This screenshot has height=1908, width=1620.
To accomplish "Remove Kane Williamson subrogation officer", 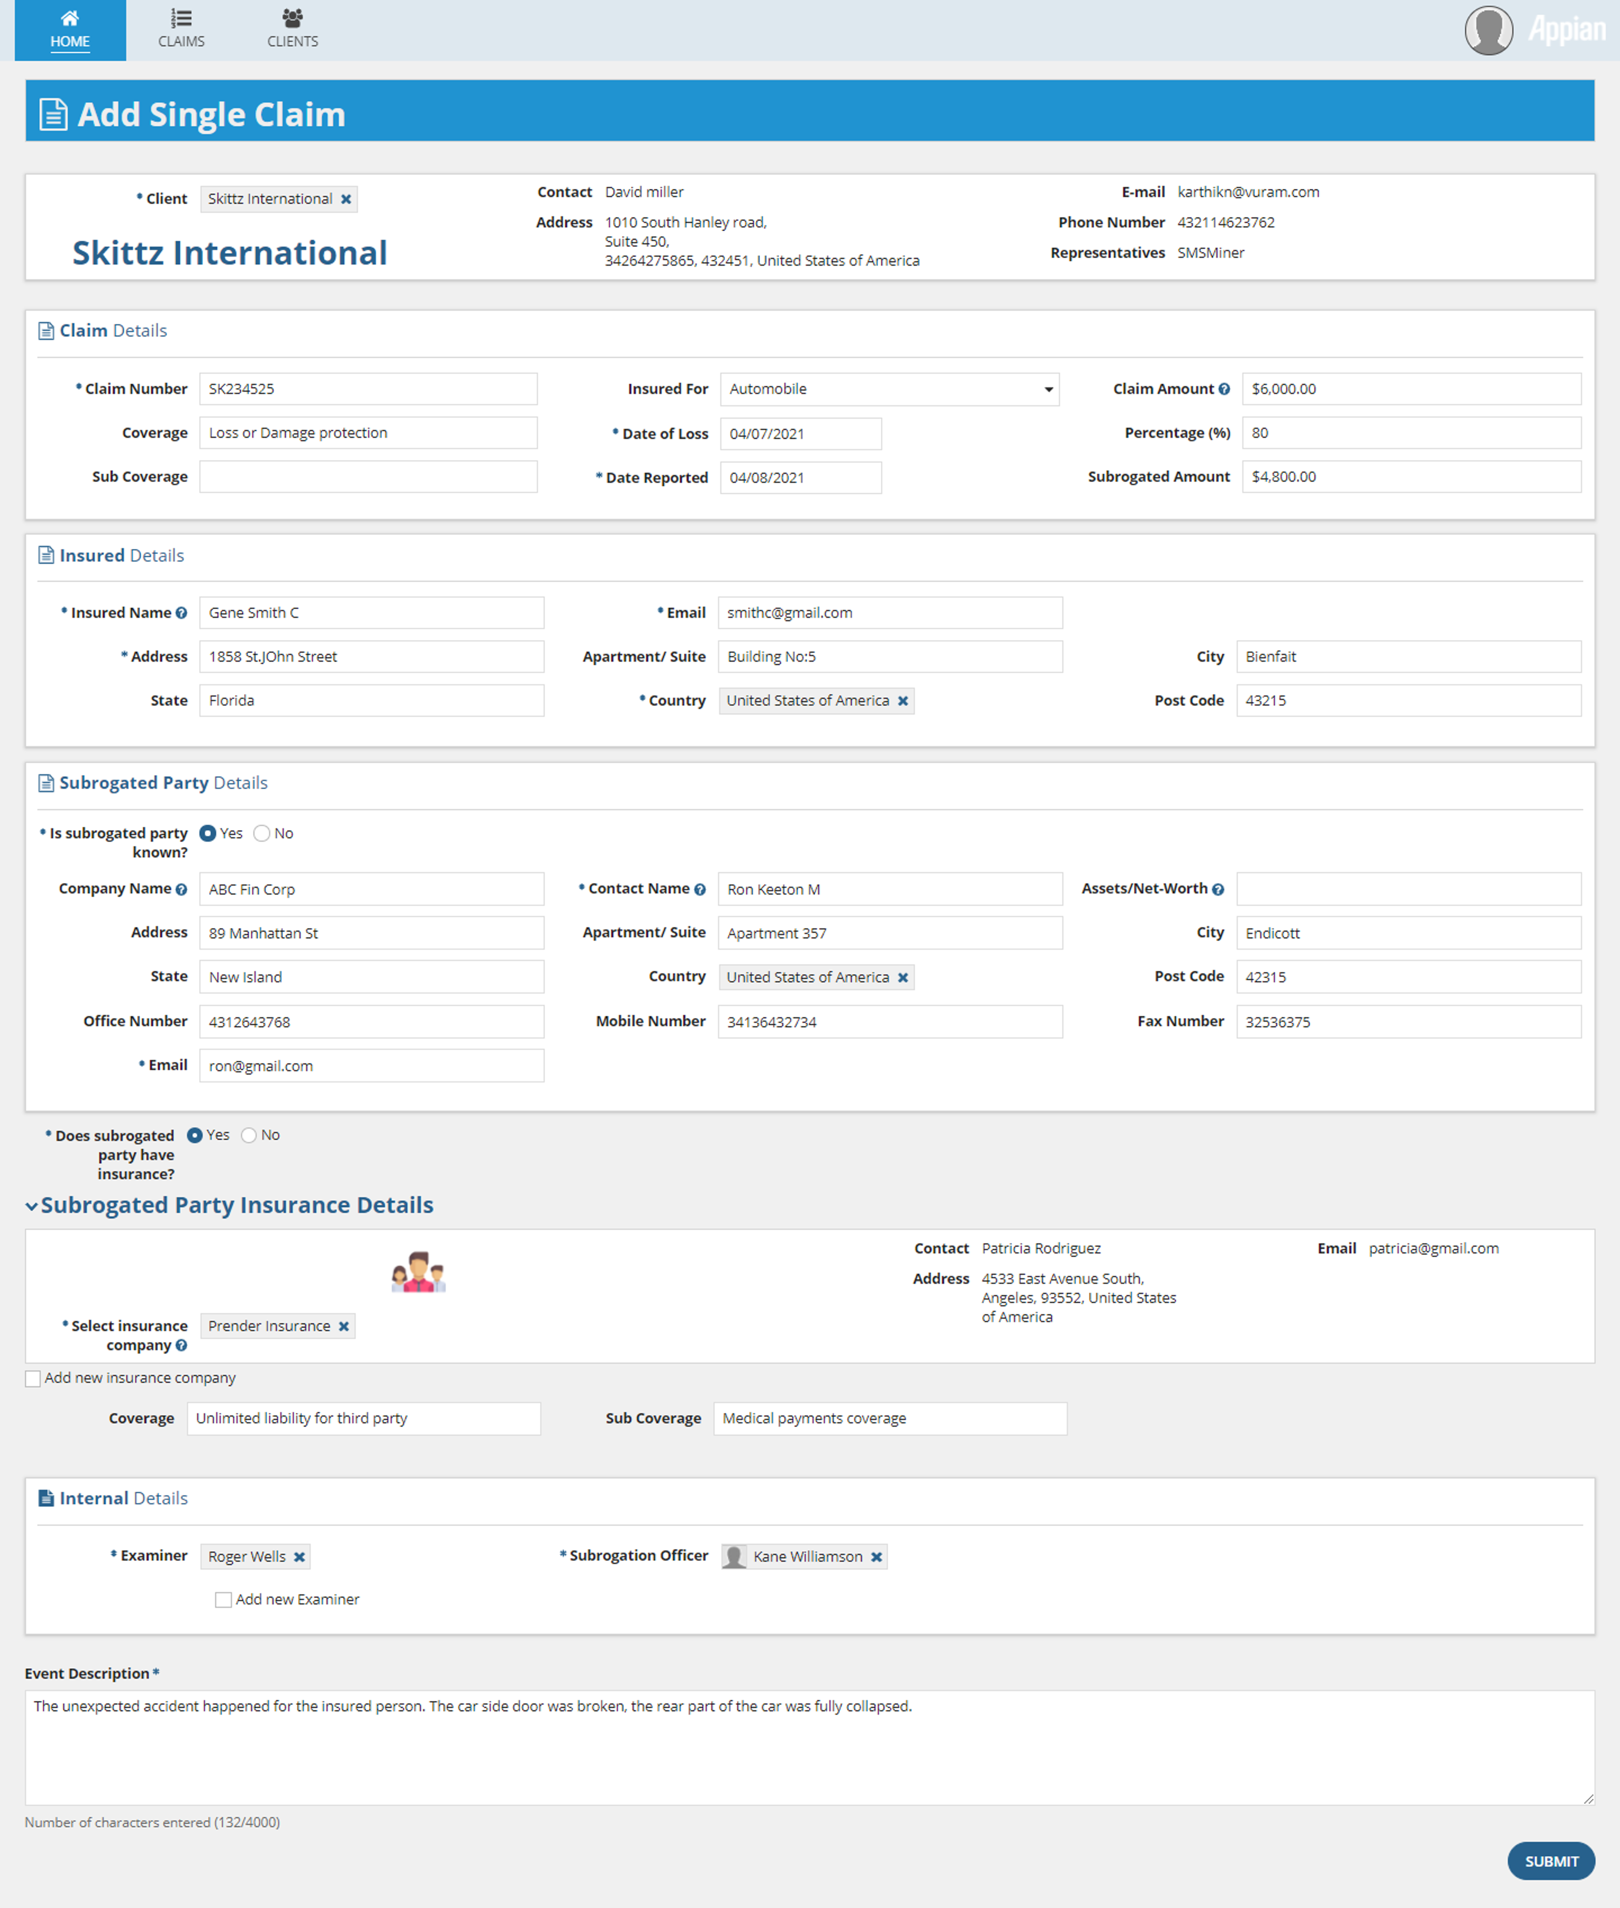I will (x=876, y=1557).
